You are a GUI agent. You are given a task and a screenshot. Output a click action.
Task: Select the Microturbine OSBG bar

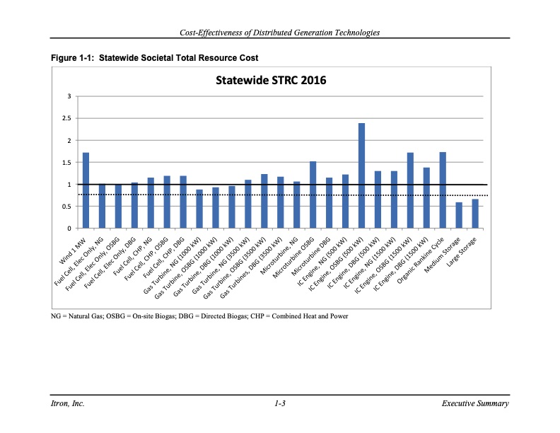313,195
